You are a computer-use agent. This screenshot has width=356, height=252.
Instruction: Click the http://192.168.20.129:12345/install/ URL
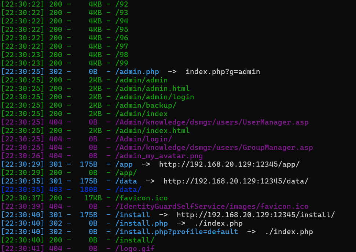coord(256,215)
